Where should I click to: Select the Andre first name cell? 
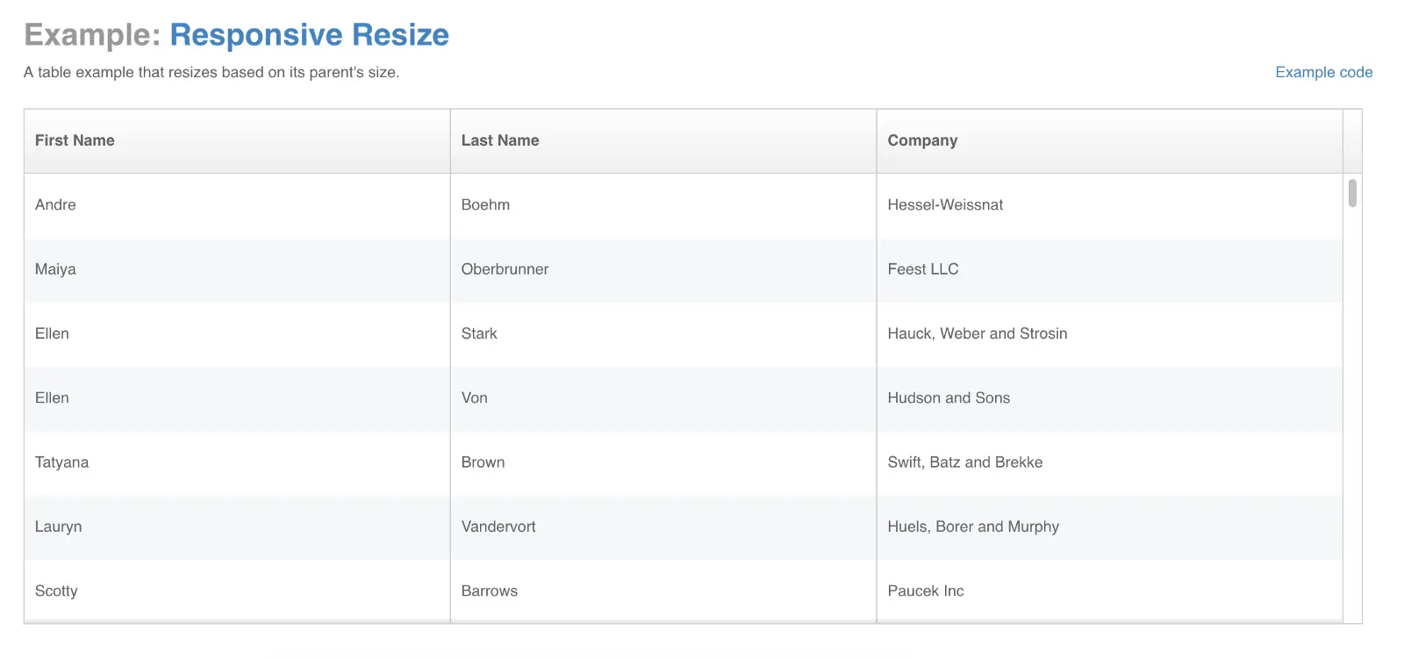pos(55,204)
